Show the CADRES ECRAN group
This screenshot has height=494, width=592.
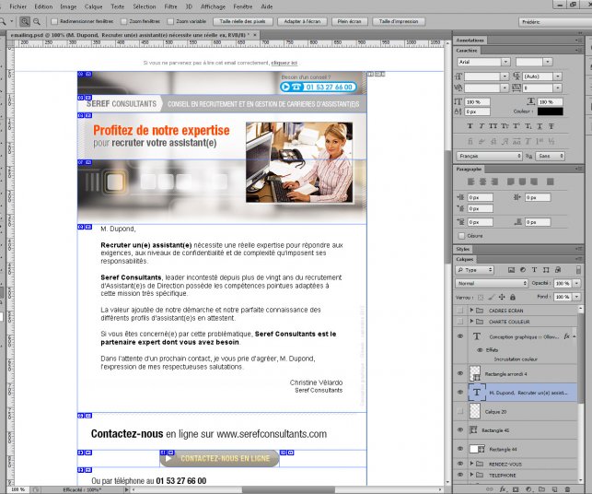460,311
